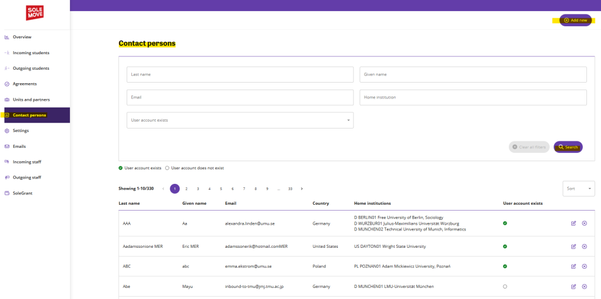The image size is (601, 299).
Task: Go to next page with pagination arrow
Action: 302,188
